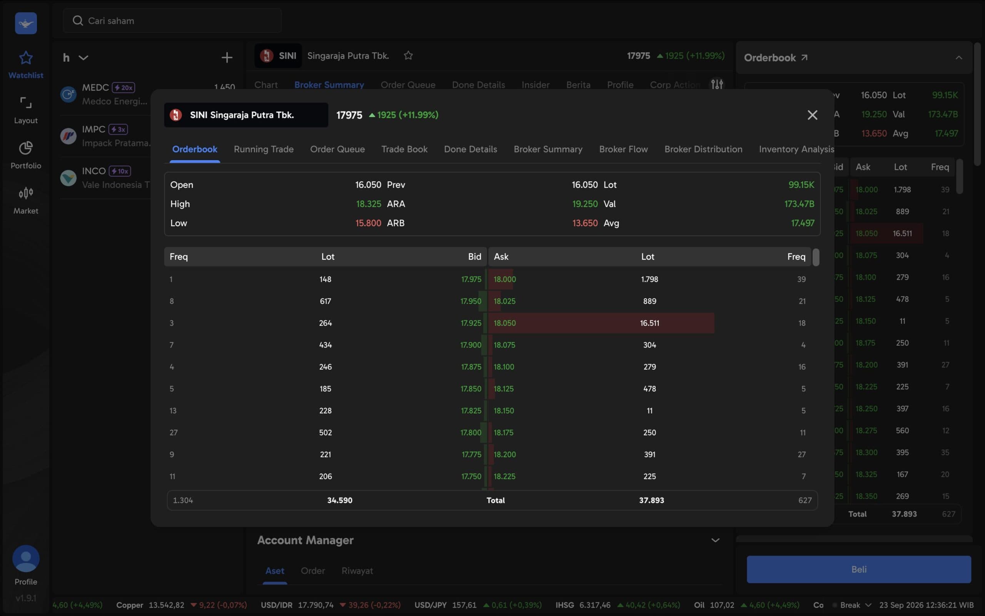Select the Orderbook tab in dialog
The height and width of the screenshot is (616, 985).
[x=195, y=149]
